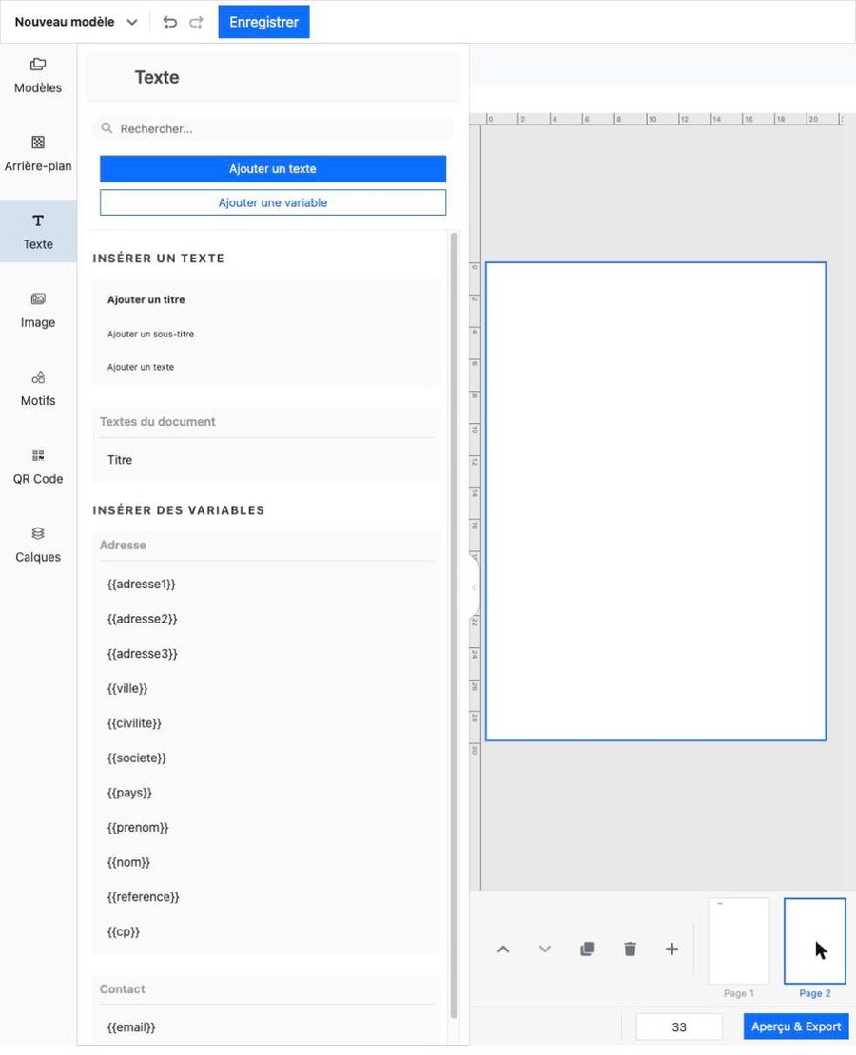Add a new page with plus icon
856x1055 pixels.
[671, 949]
